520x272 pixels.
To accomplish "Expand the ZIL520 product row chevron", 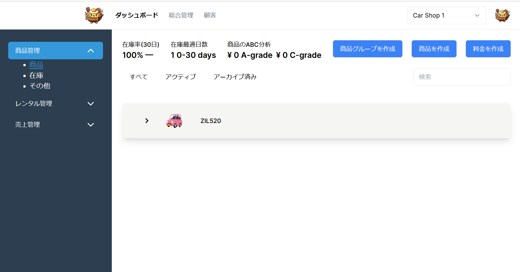I will click(x=147, y=121).
